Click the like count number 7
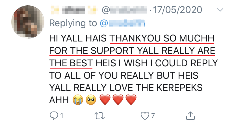Viewport: 234px width, 123px height. pyautogui.click(x=153, y=115)
